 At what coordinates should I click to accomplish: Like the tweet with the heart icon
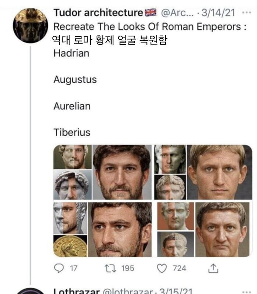click(162, 268)
